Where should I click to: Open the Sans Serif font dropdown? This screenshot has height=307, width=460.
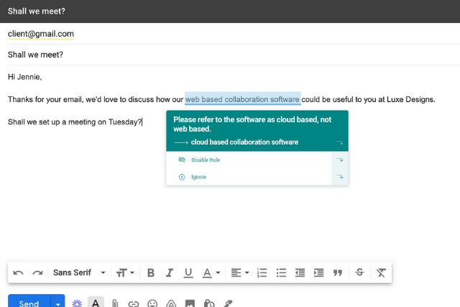coord(79,272)
